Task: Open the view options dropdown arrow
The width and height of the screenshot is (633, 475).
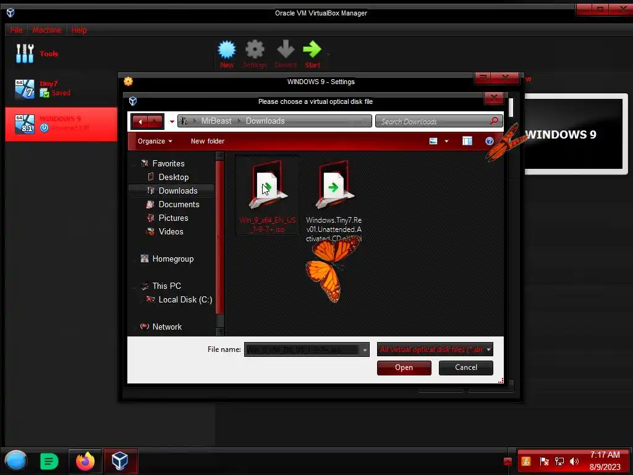Action: click(446, 141)
